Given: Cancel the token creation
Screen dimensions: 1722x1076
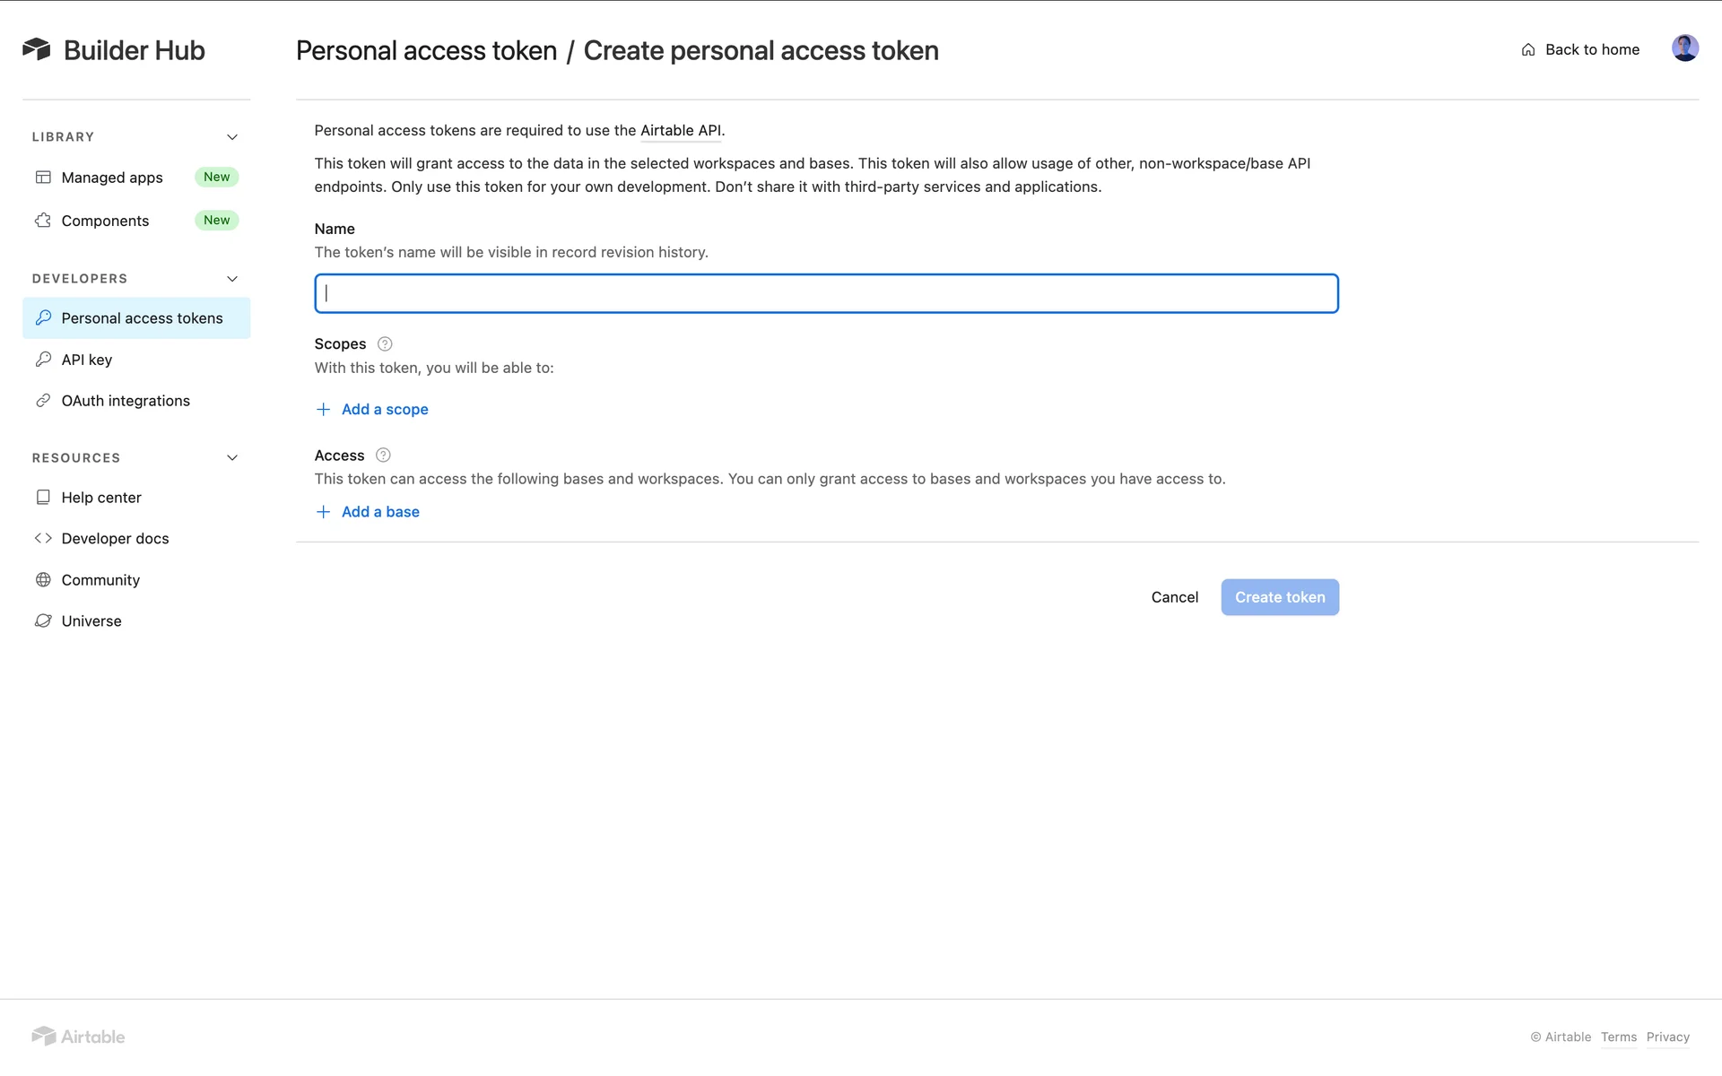Looking at the screenshot, I should (1174, 597).
